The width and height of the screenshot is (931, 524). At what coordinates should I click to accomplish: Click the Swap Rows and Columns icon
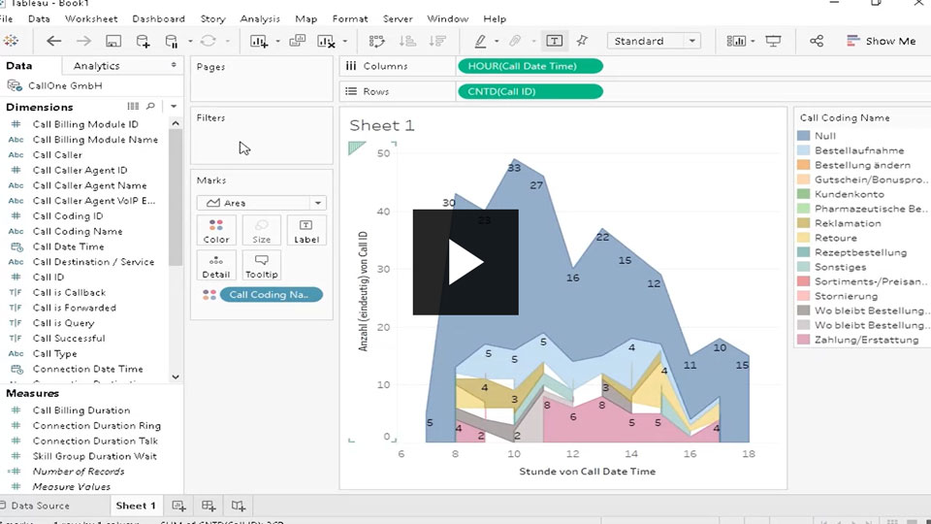pos(377,41)
